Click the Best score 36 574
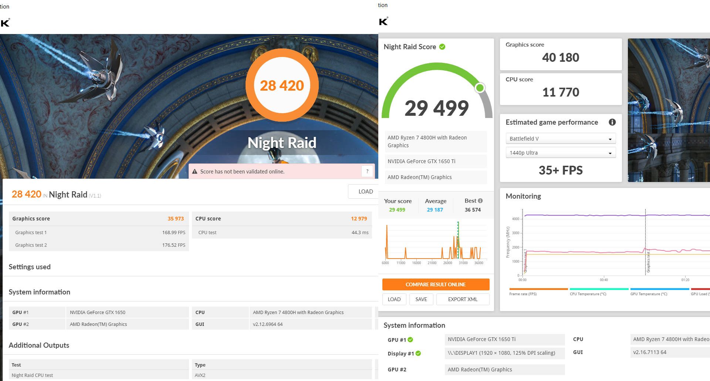This screenshot has width=710, height=381. 473,210
